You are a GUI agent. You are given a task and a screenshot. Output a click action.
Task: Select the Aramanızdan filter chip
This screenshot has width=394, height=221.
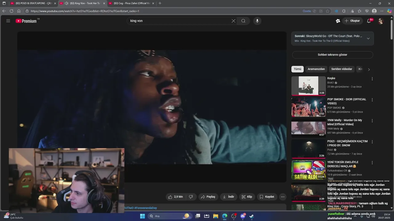click(x=316, y=69)
